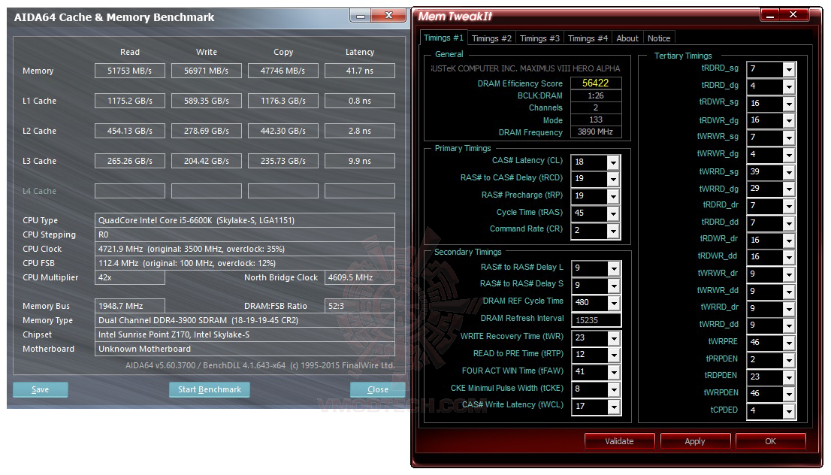Click the L3 Cache Latency value 9.9 ns
The height and width of the screenshot is (475, 831).
360,161
